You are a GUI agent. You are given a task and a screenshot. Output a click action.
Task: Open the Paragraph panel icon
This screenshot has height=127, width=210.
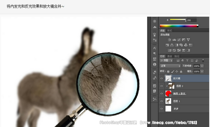coord(155,53)
